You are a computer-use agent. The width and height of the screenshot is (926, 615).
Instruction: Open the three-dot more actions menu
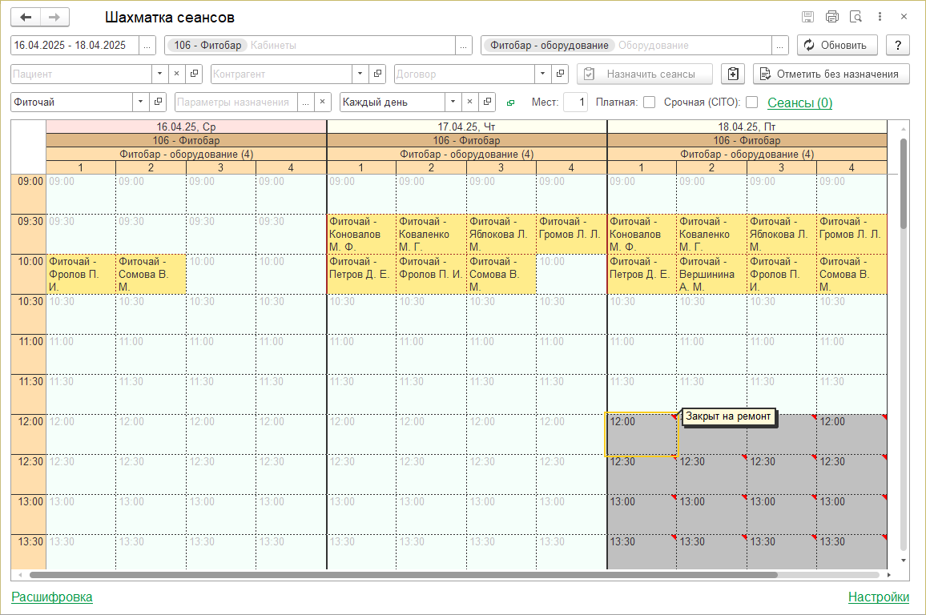[880, 17]
